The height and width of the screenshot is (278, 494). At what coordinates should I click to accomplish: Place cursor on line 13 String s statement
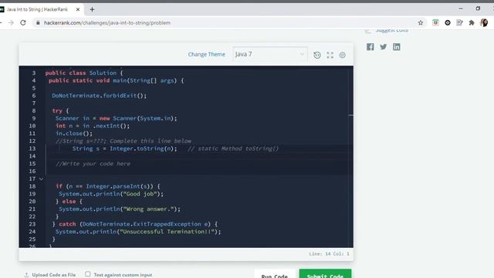[124, 148]
